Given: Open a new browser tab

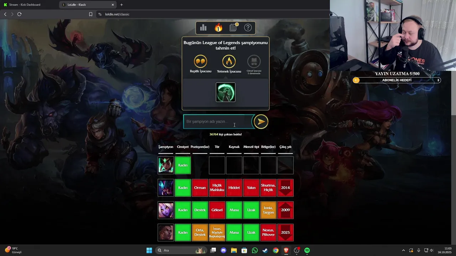Looking at the screenshot, I should point(121,5).
